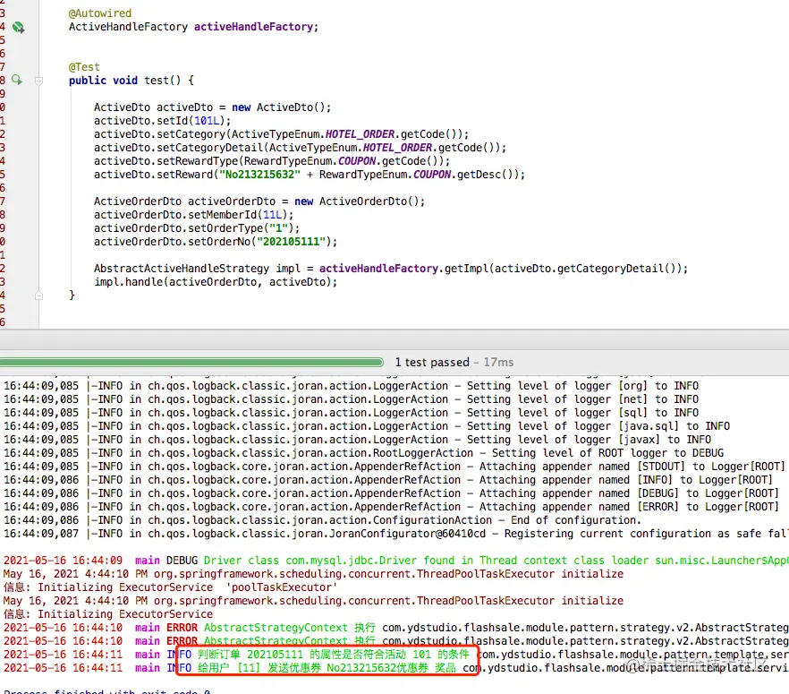Click the impl.handle(activeOrderDto, activeDto) line
The height and width of the screenshot is (694, 789).
point(216,282)
